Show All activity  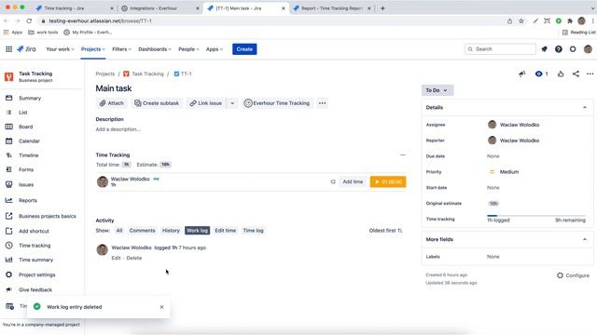pyautogui.click(x=119, y=231)
